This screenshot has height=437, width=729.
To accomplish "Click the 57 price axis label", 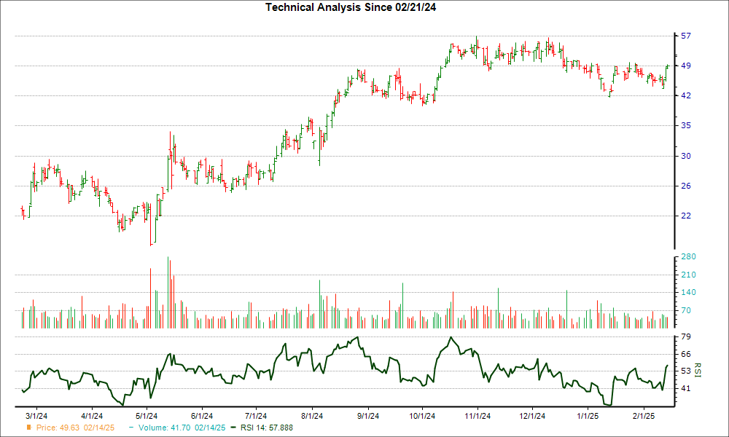I will [686, 36].
